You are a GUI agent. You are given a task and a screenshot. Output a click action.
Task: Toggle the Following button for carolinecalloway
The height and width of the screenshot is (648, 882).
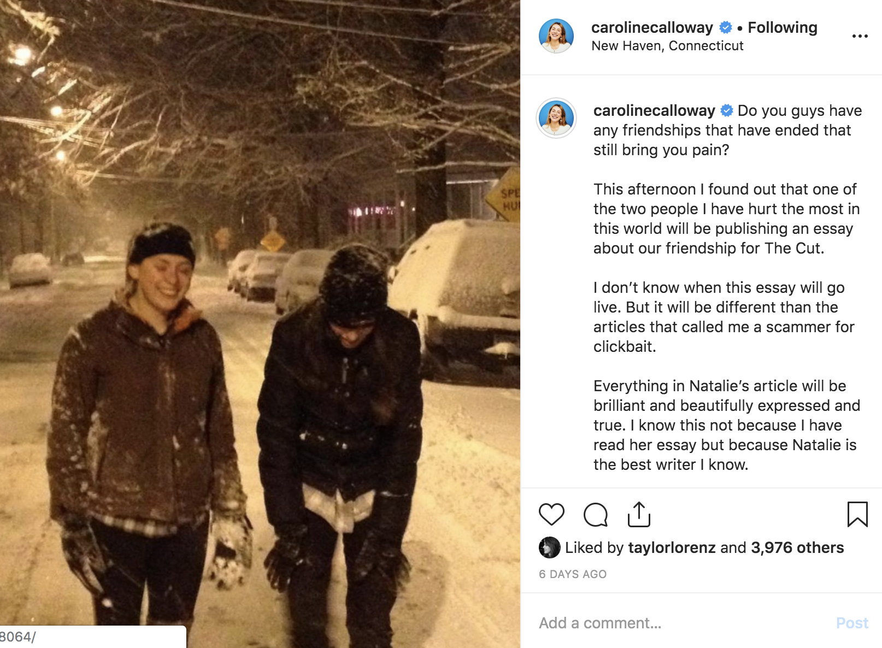[783, 27]
